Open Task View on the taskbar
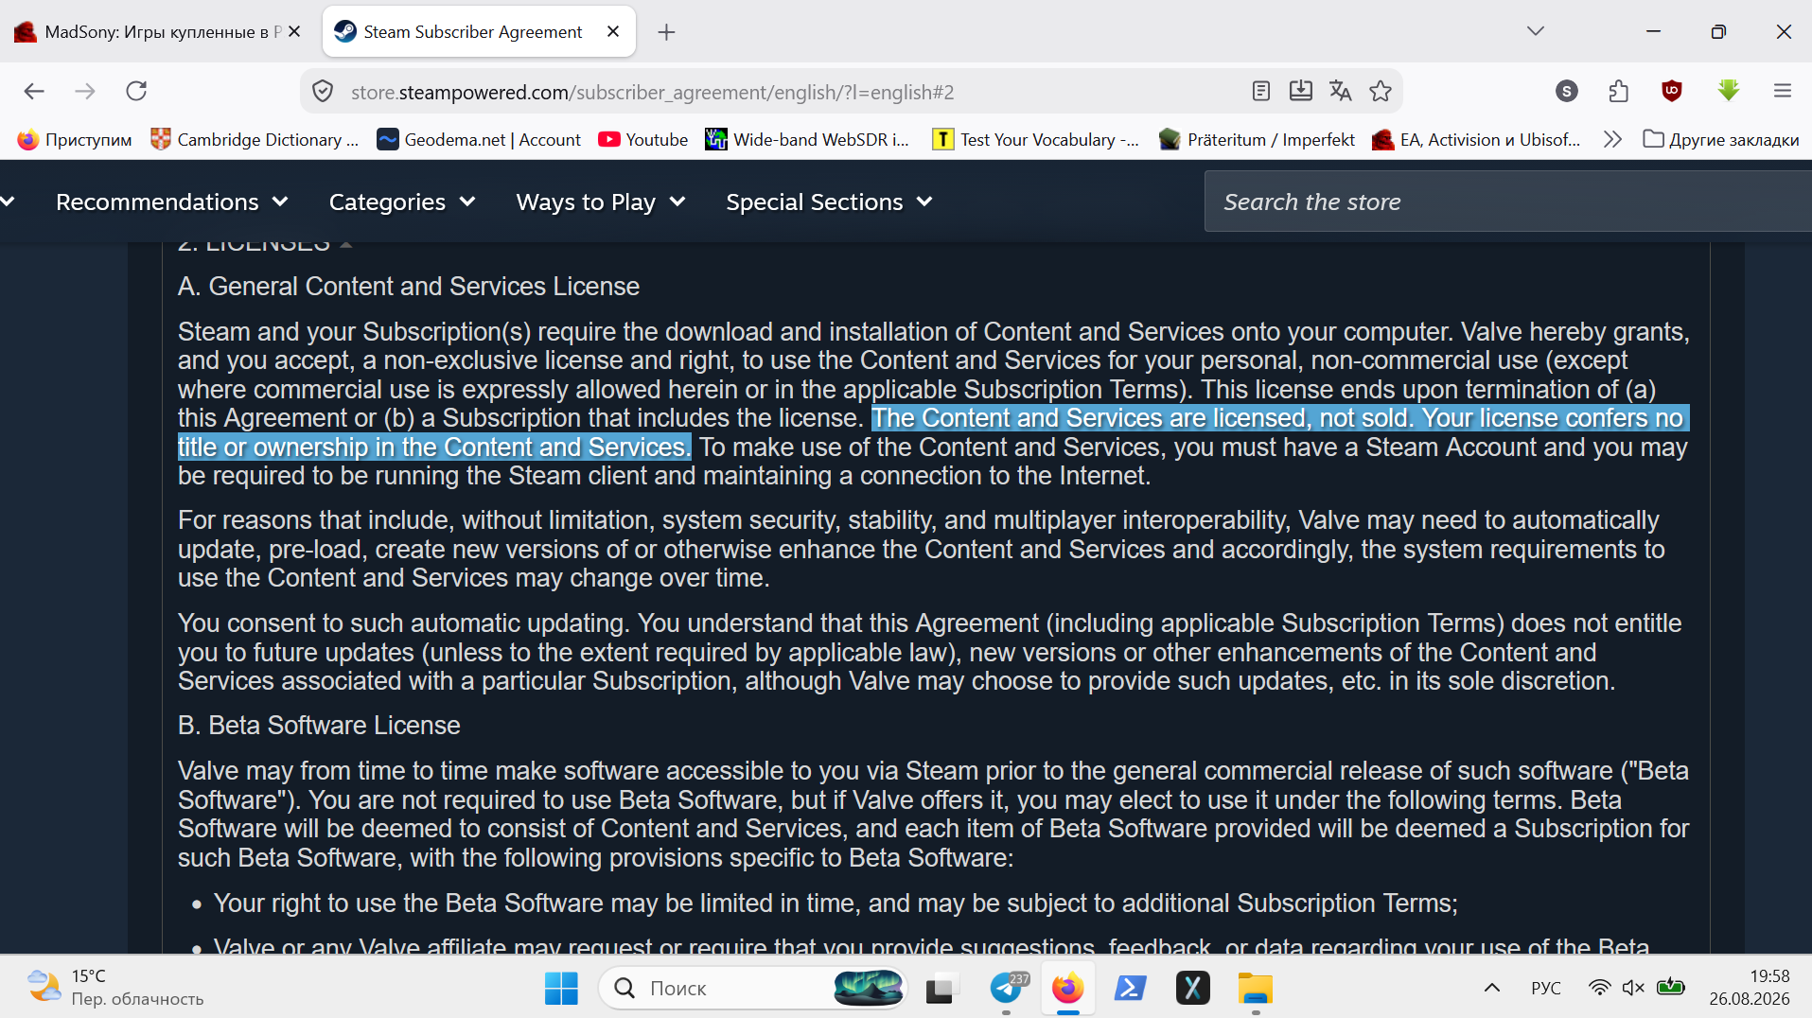The width and height of the screenshot is (1812, 1018). [x=941, y=989]
